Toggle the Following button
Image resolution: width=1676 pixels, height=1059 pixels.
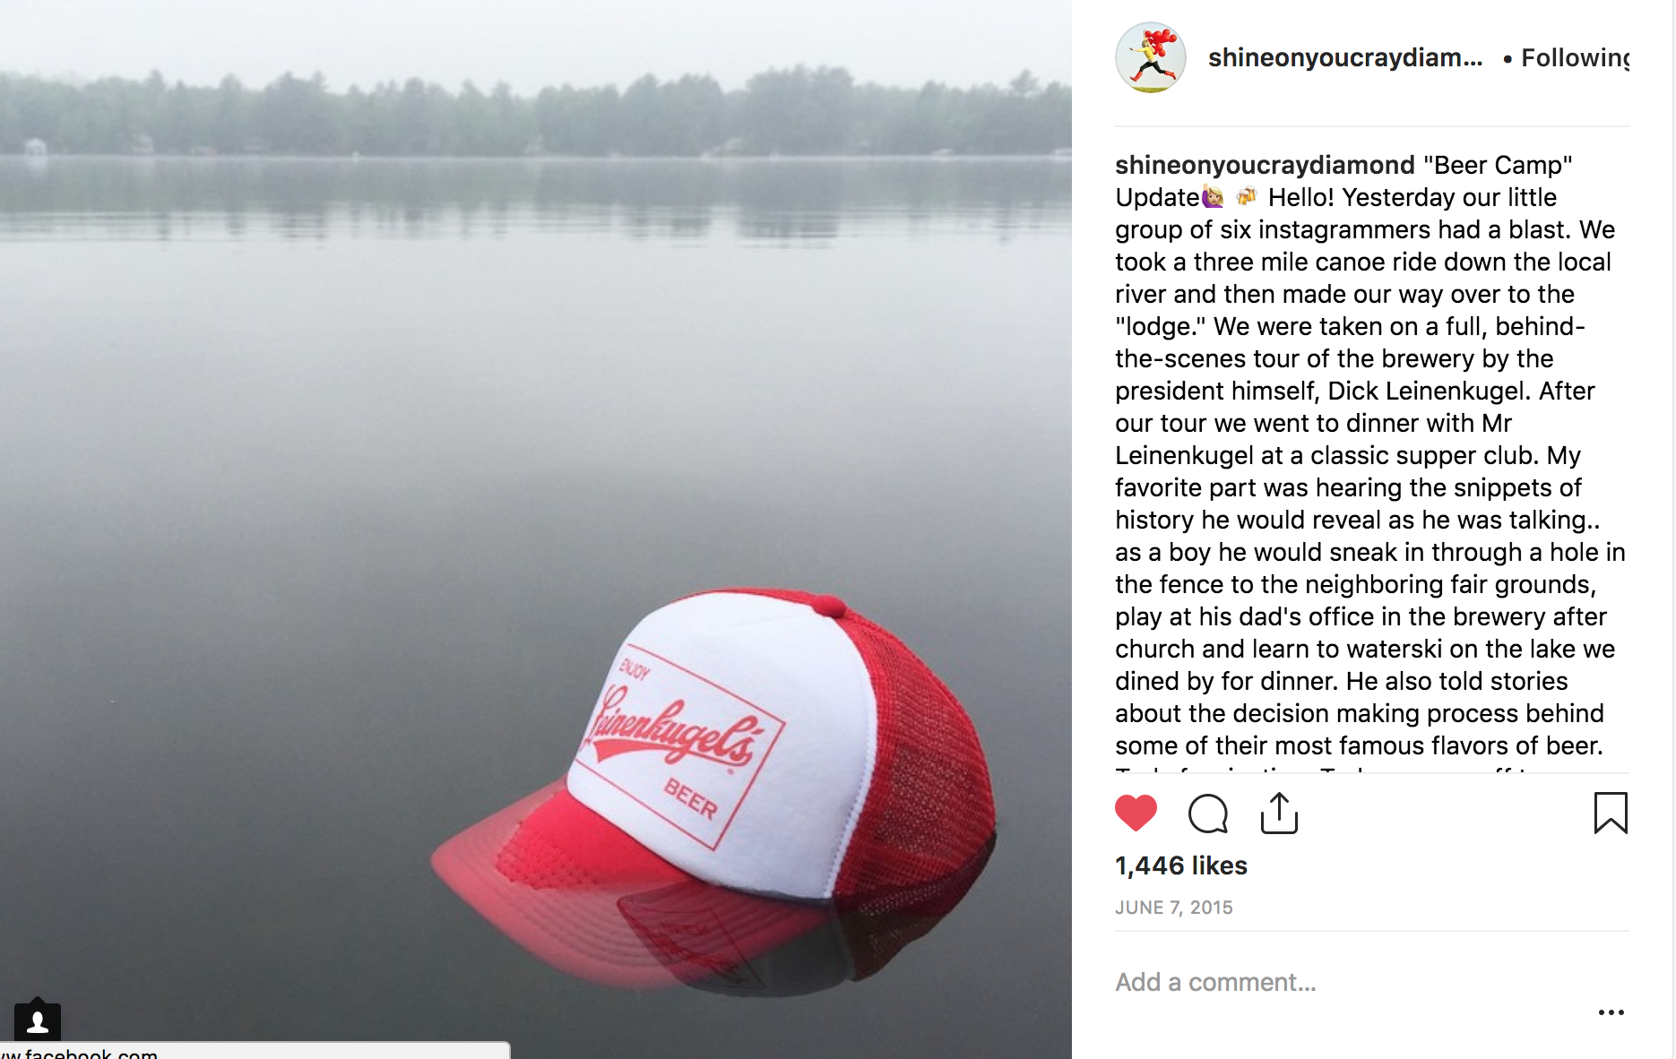click(x=1575, y=57)
